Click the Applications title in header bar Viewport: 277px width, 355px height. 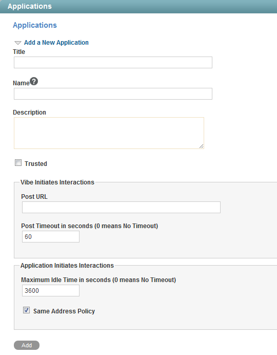coord(30,6)
